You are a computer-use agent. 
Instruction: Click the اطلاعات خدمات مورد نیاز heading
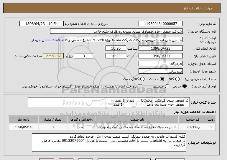(195, 112)
